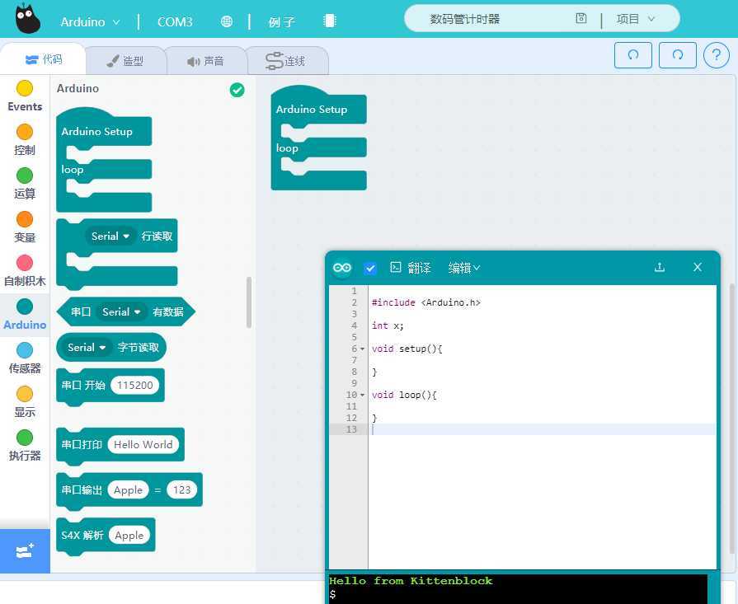Open the 显示 block category
Screen dimensions: 738x604
pos(25,402)
